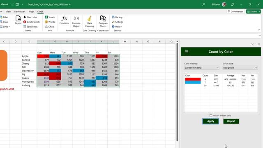
Task: Click the vertical scrollbar of the sheet
Action: (177, 92)
